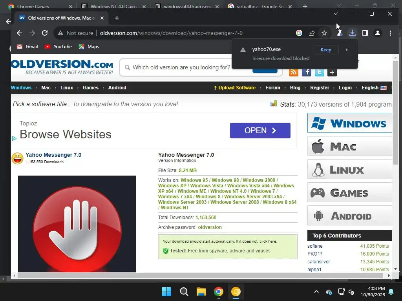Open Google Chrome from taskbar

click(x=218, y=292)
